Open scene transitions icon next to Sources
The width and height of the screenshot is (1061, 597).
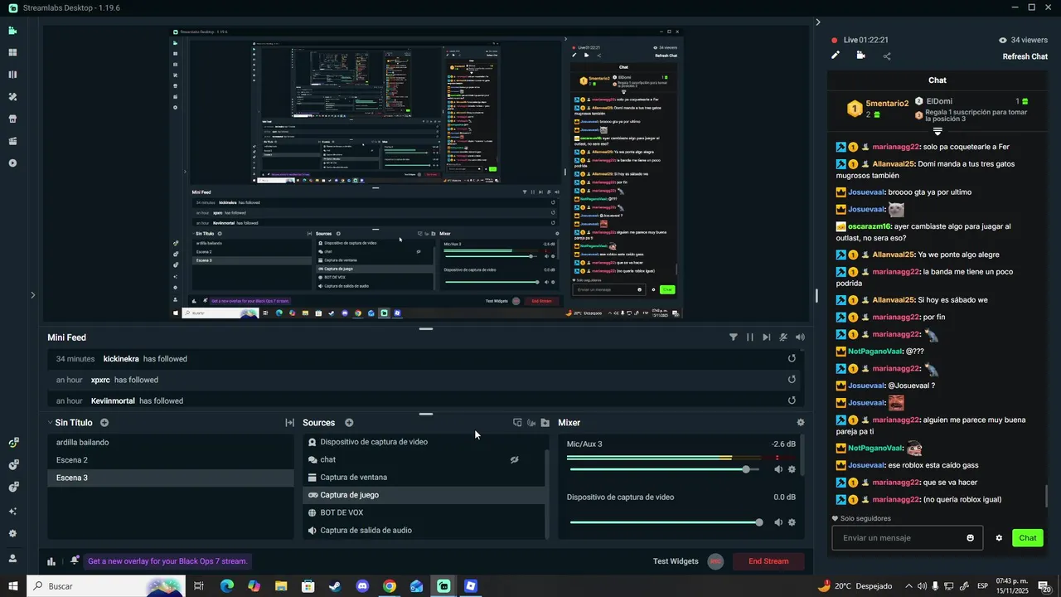[x=289, y=423]
